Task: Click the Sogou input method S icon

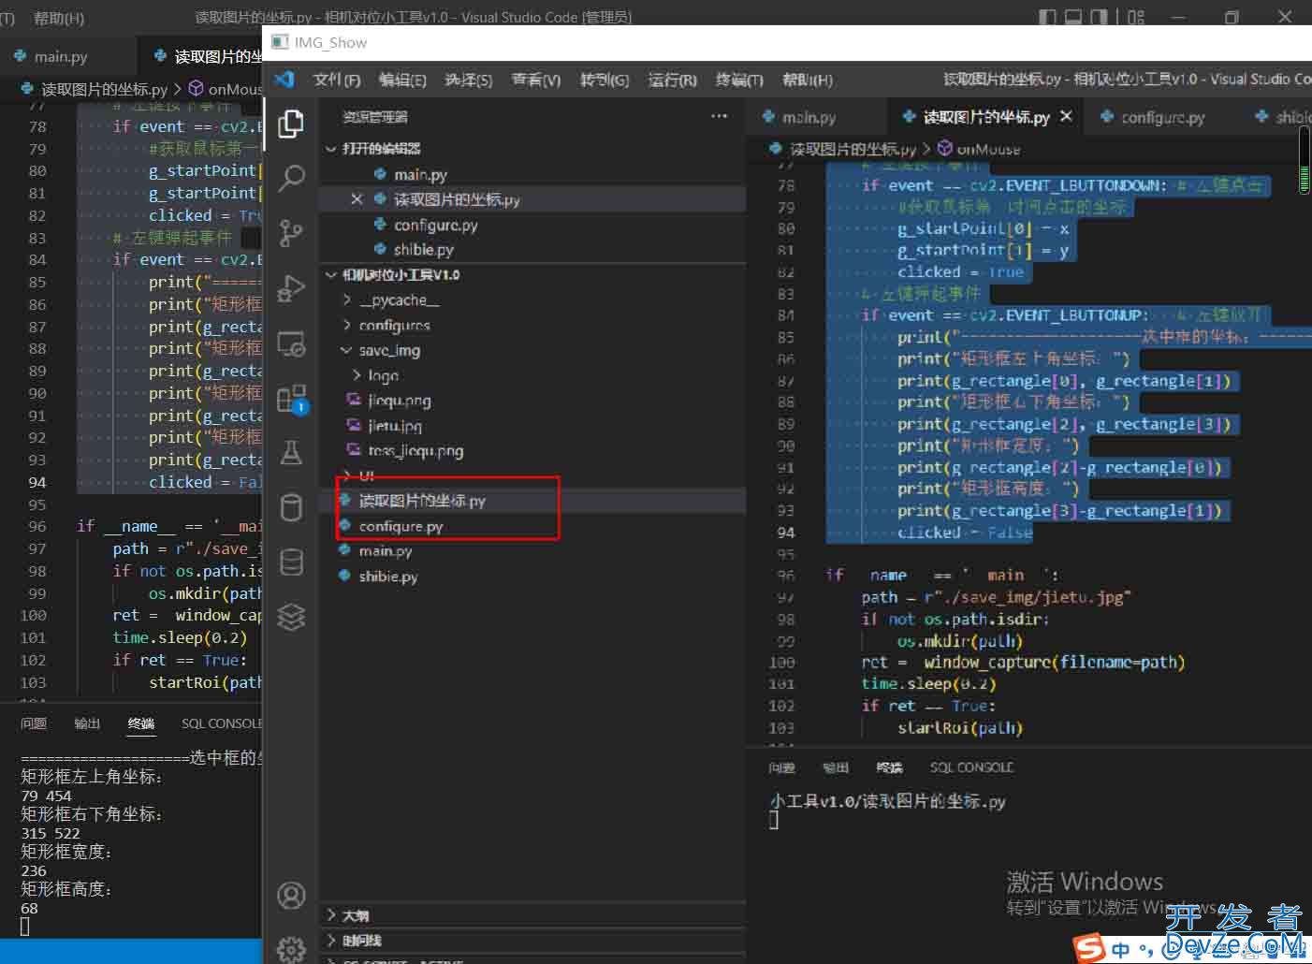Action: click(x=1089, y=947)
